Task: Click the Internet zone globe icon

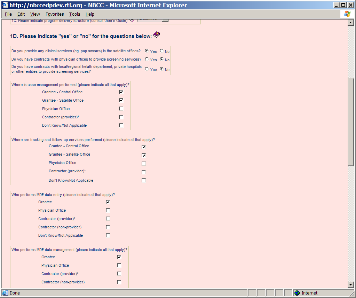Action: tap(297, 293)
